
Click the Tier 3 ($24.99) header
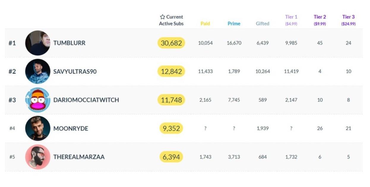tap(348, 20)
